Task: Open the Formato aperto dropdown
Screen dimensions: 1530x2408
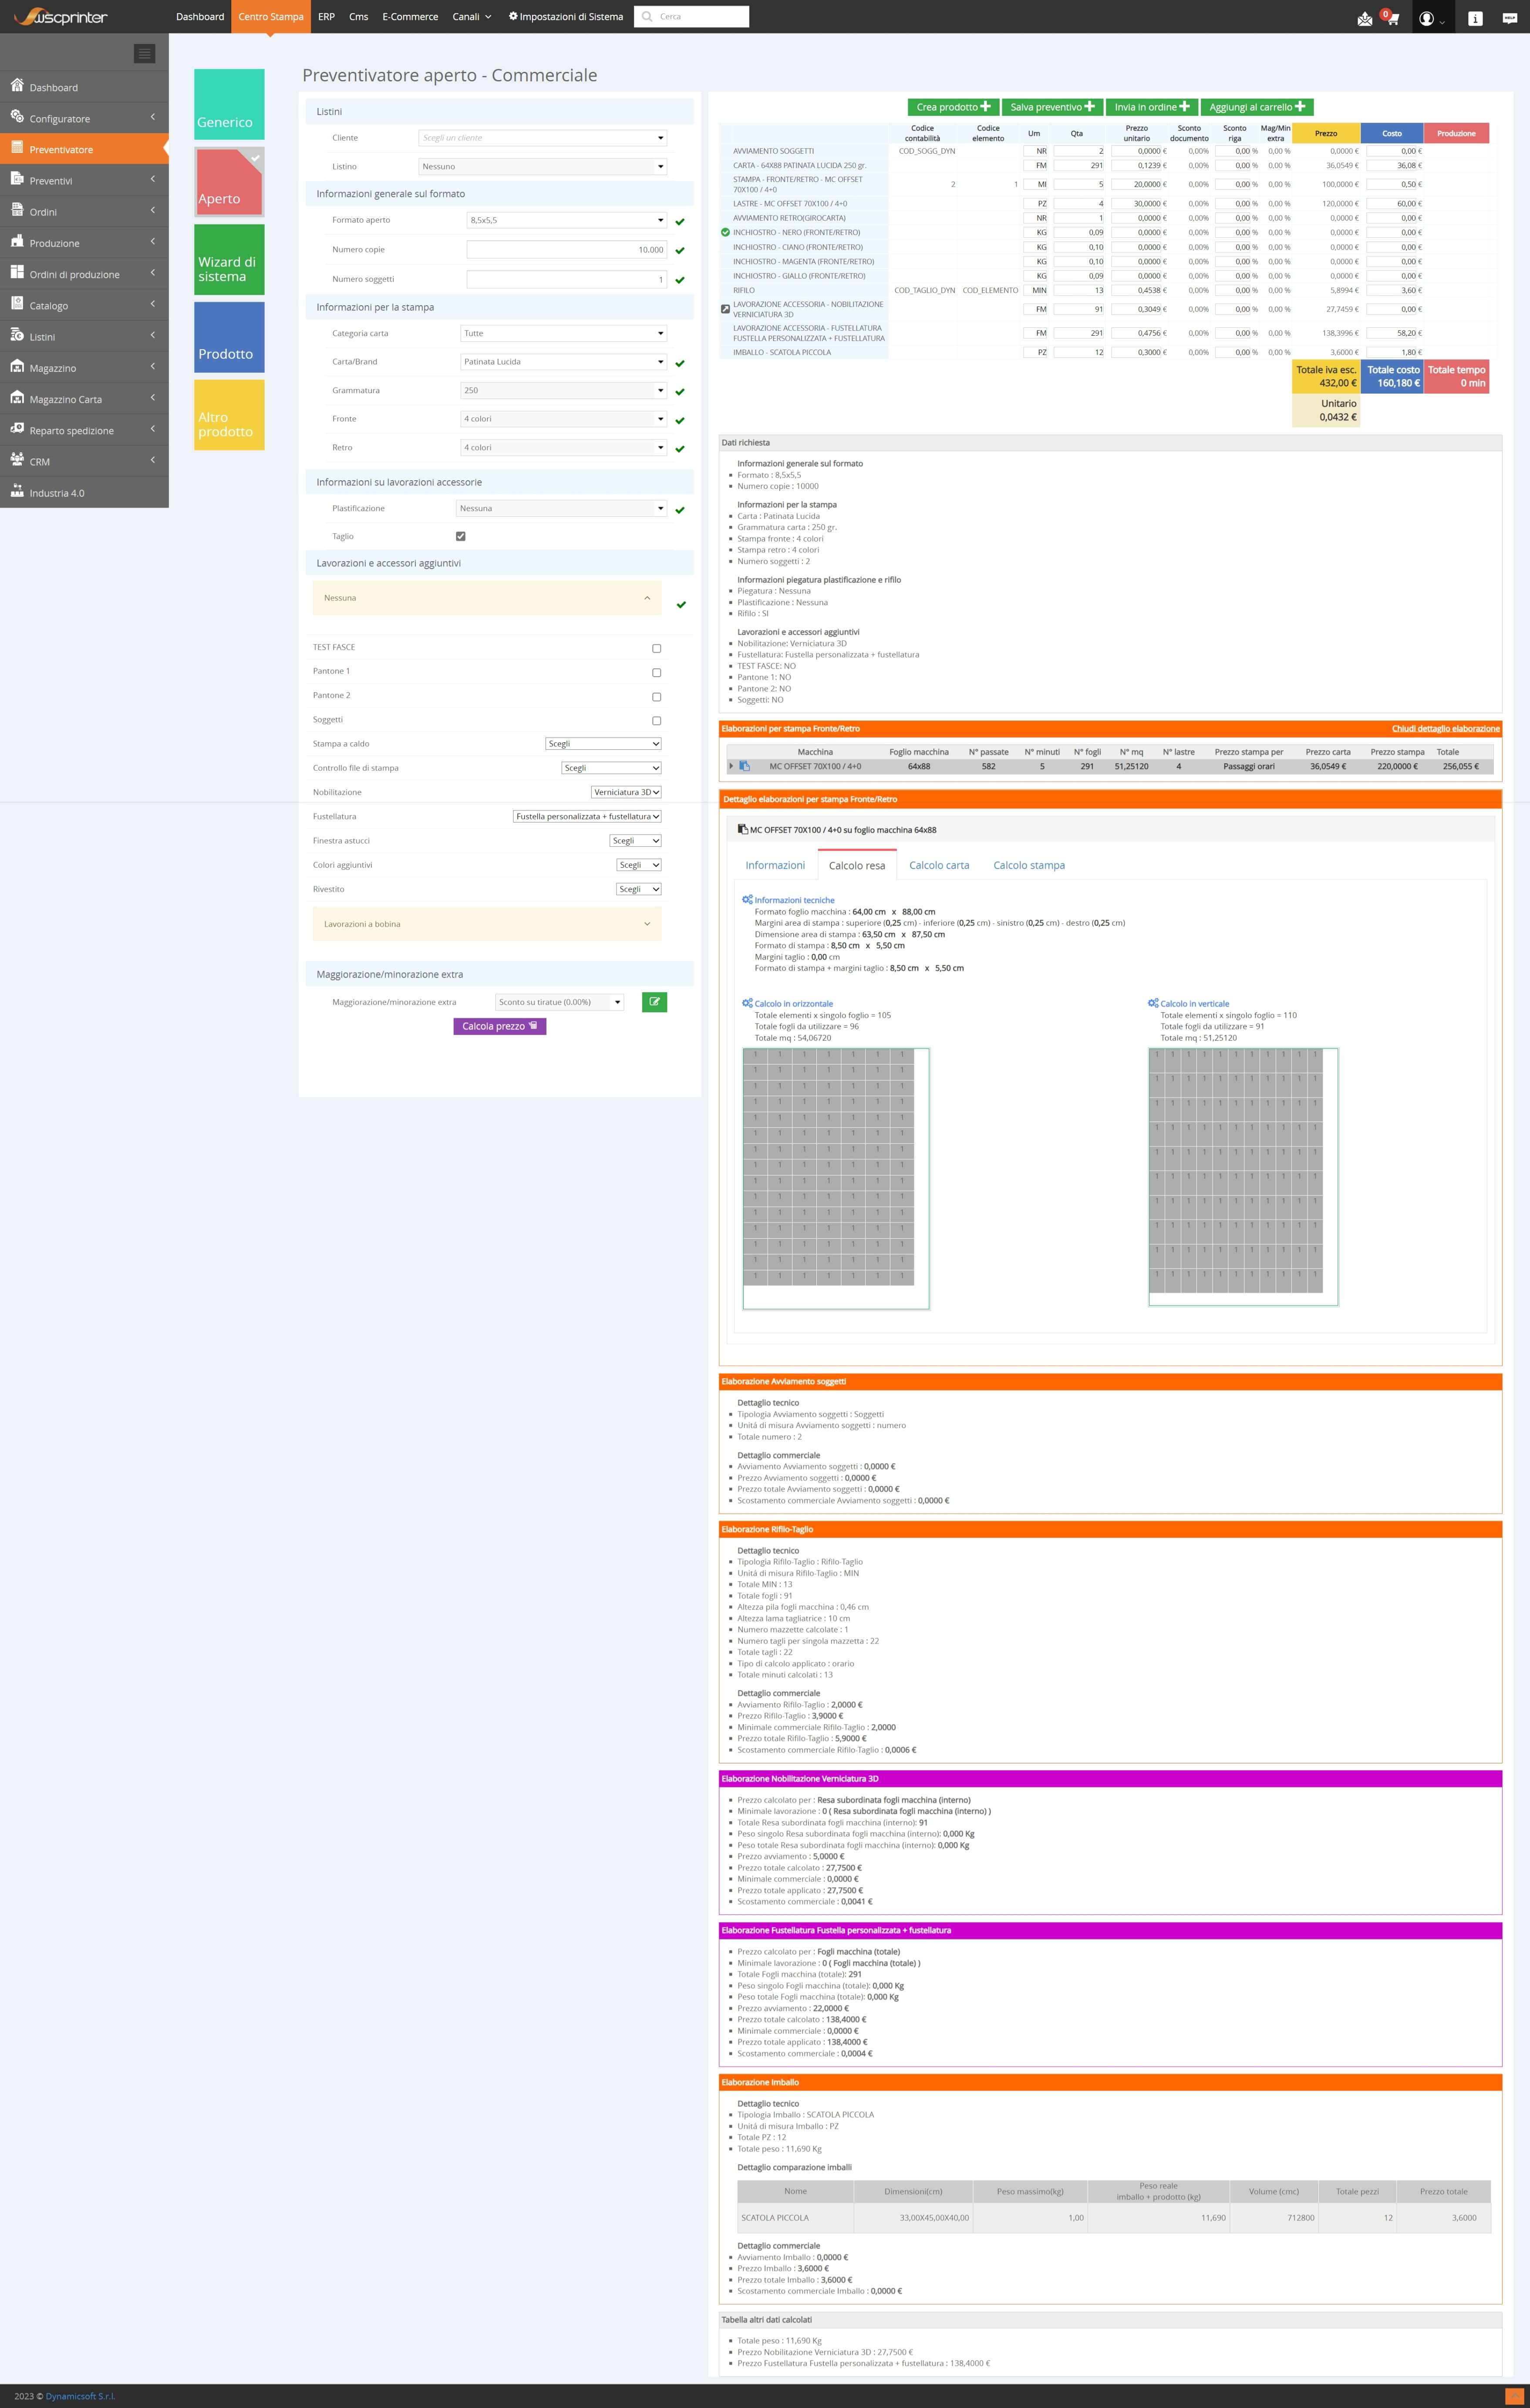Action: click(x=566, y=220)
